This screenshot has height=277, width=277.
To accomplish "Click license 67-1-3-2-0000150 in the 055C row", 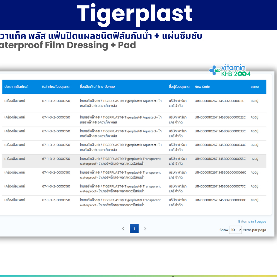I will click(56, 159).
